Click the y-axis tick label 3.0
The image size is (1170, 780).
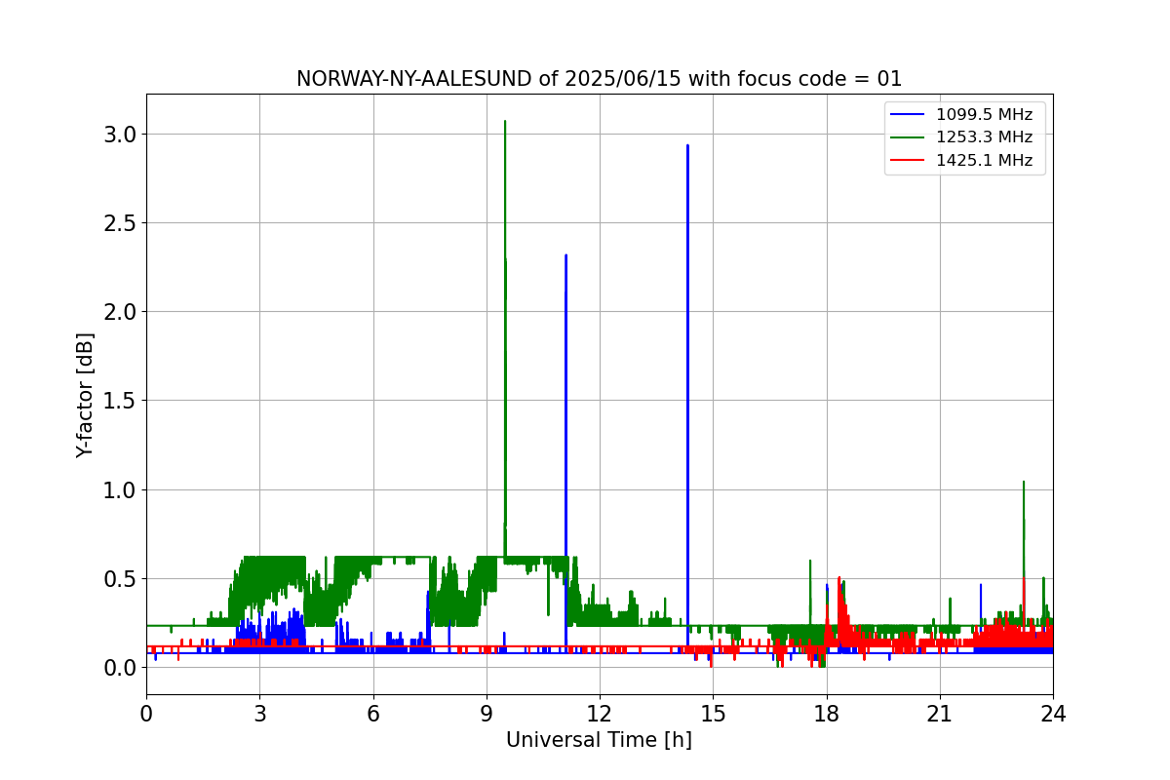[121, 134]
